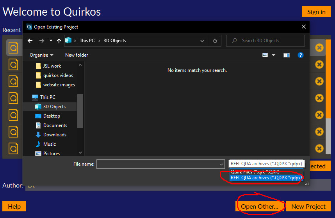335x218 pixels.
Task: Go back using the left arrow
Action: pos(30,41)
